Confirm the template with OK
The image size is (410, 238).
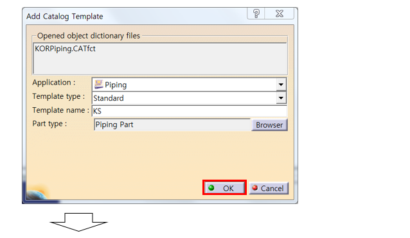(x=225, y=187)
